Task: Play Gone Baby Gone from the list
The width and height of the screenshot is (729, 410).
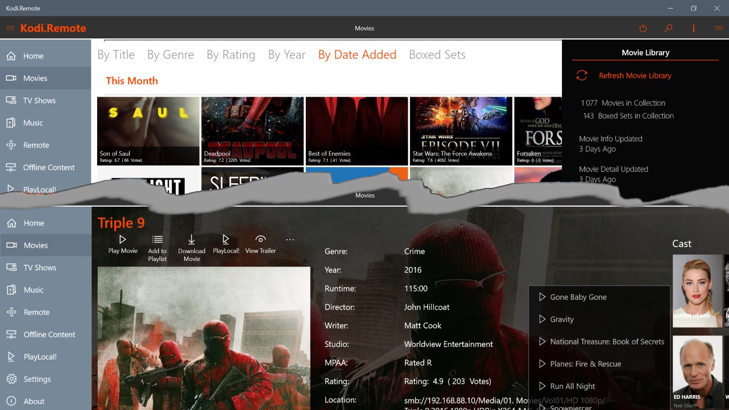Action: click(x=599, y=297)
